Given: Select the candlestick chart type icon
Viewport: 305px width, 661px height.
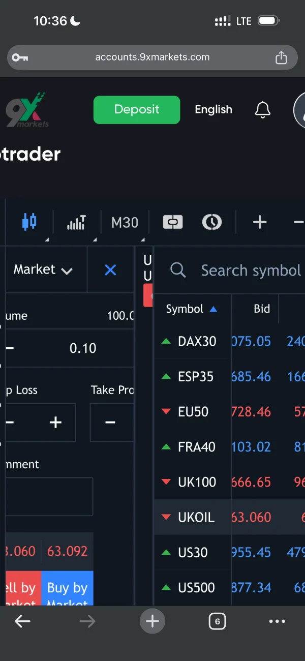Looking at the screenshot, I should point(29,222).
